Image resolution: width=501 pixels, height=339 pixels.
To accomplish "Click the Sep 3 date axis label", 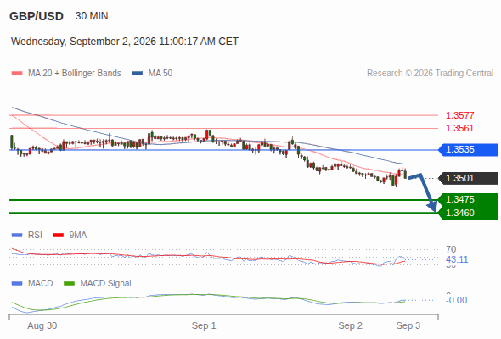I will click(x=408, y=325).
